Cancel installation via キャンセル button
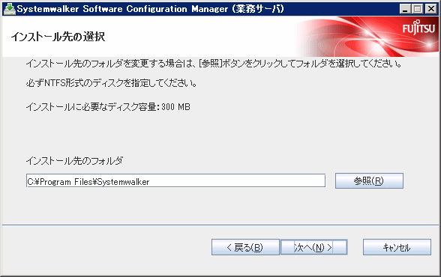This screenshot has height=277, width=441. coord(397,247)
